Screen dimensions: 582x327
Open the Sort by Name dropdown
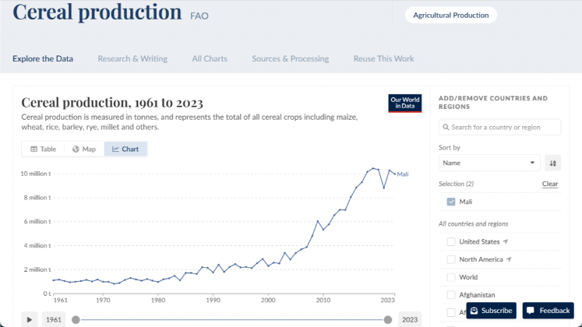489,163
